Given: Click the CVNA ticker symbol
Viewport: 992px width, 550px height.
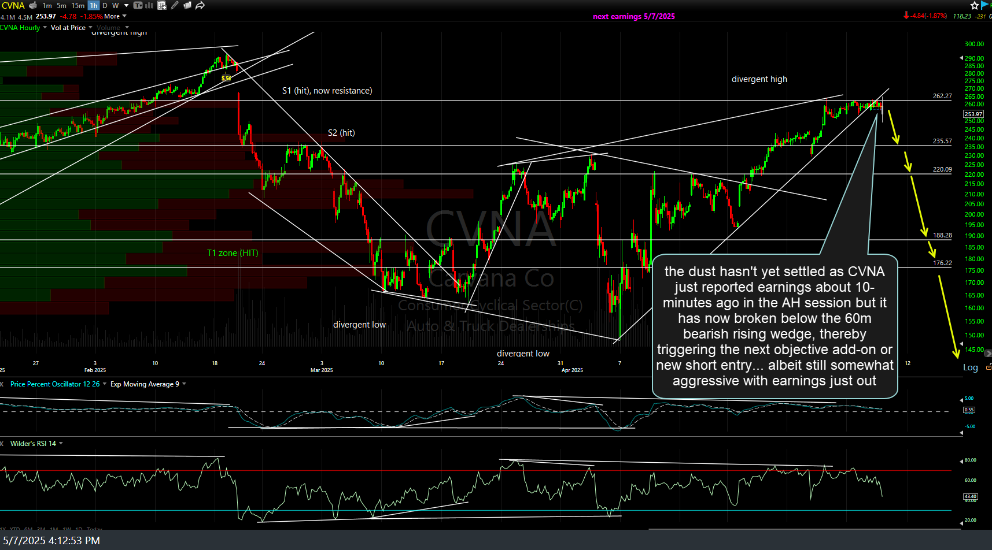Looking at the screenshot, I should tap(13, 5).
